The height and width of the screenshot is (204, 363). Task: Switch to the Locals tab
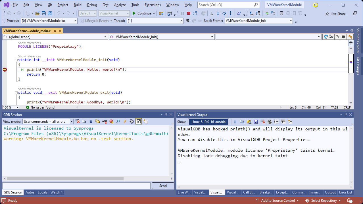pos(42,192)
